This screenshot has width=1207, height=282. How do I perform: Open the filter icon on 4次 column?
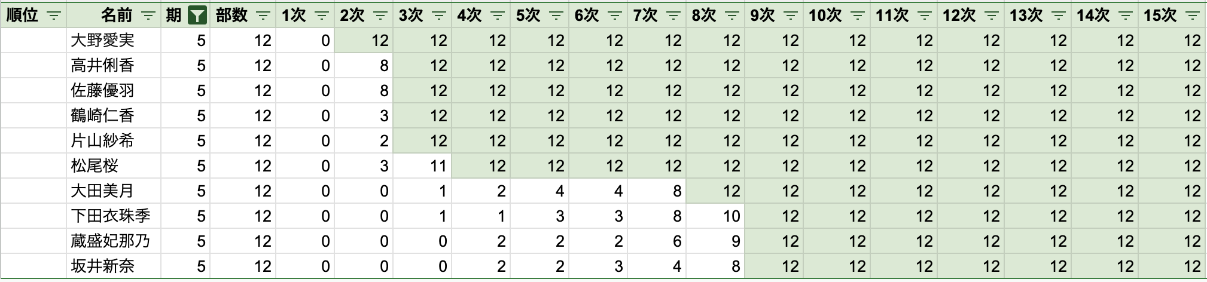[498, 16]
